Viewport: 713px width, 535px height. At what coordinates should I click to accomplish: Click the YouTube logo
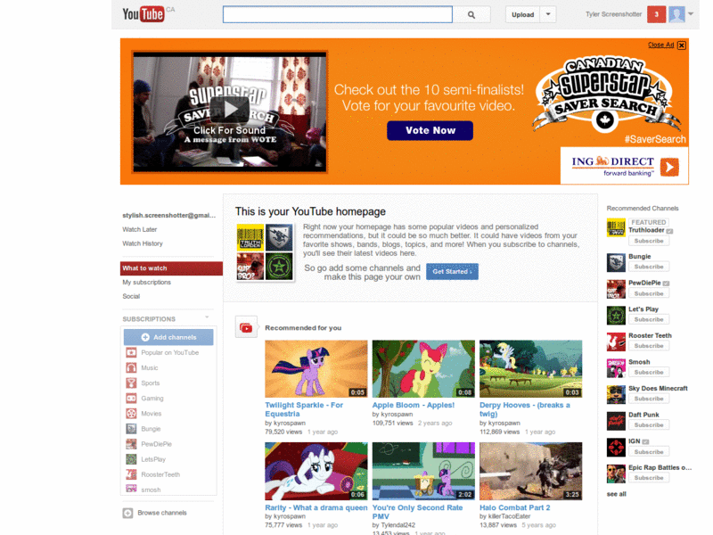click(143, 14)
